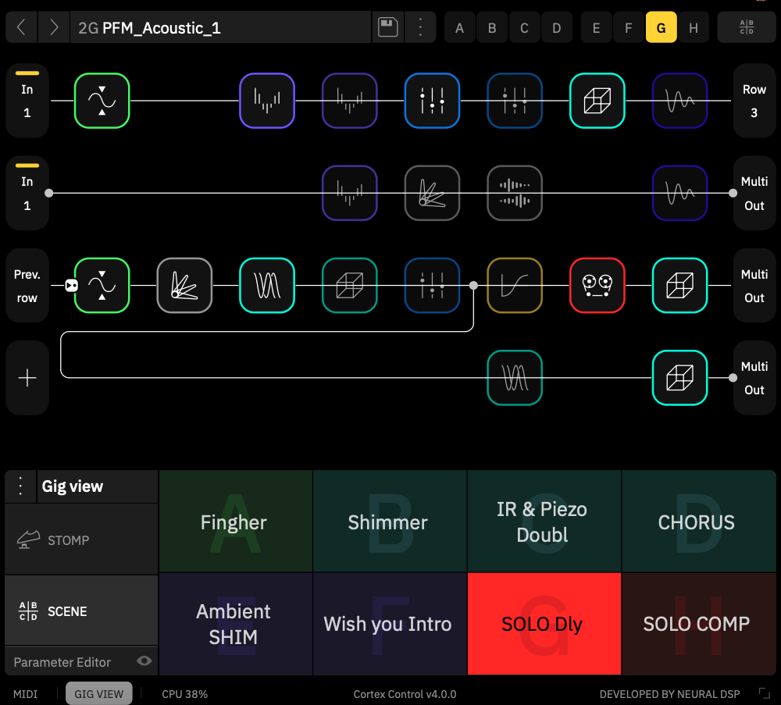781x705 pixels.
Task: Open the red tape delay block on Row 3
Action: pyautogui.click(x=597, y=285)
